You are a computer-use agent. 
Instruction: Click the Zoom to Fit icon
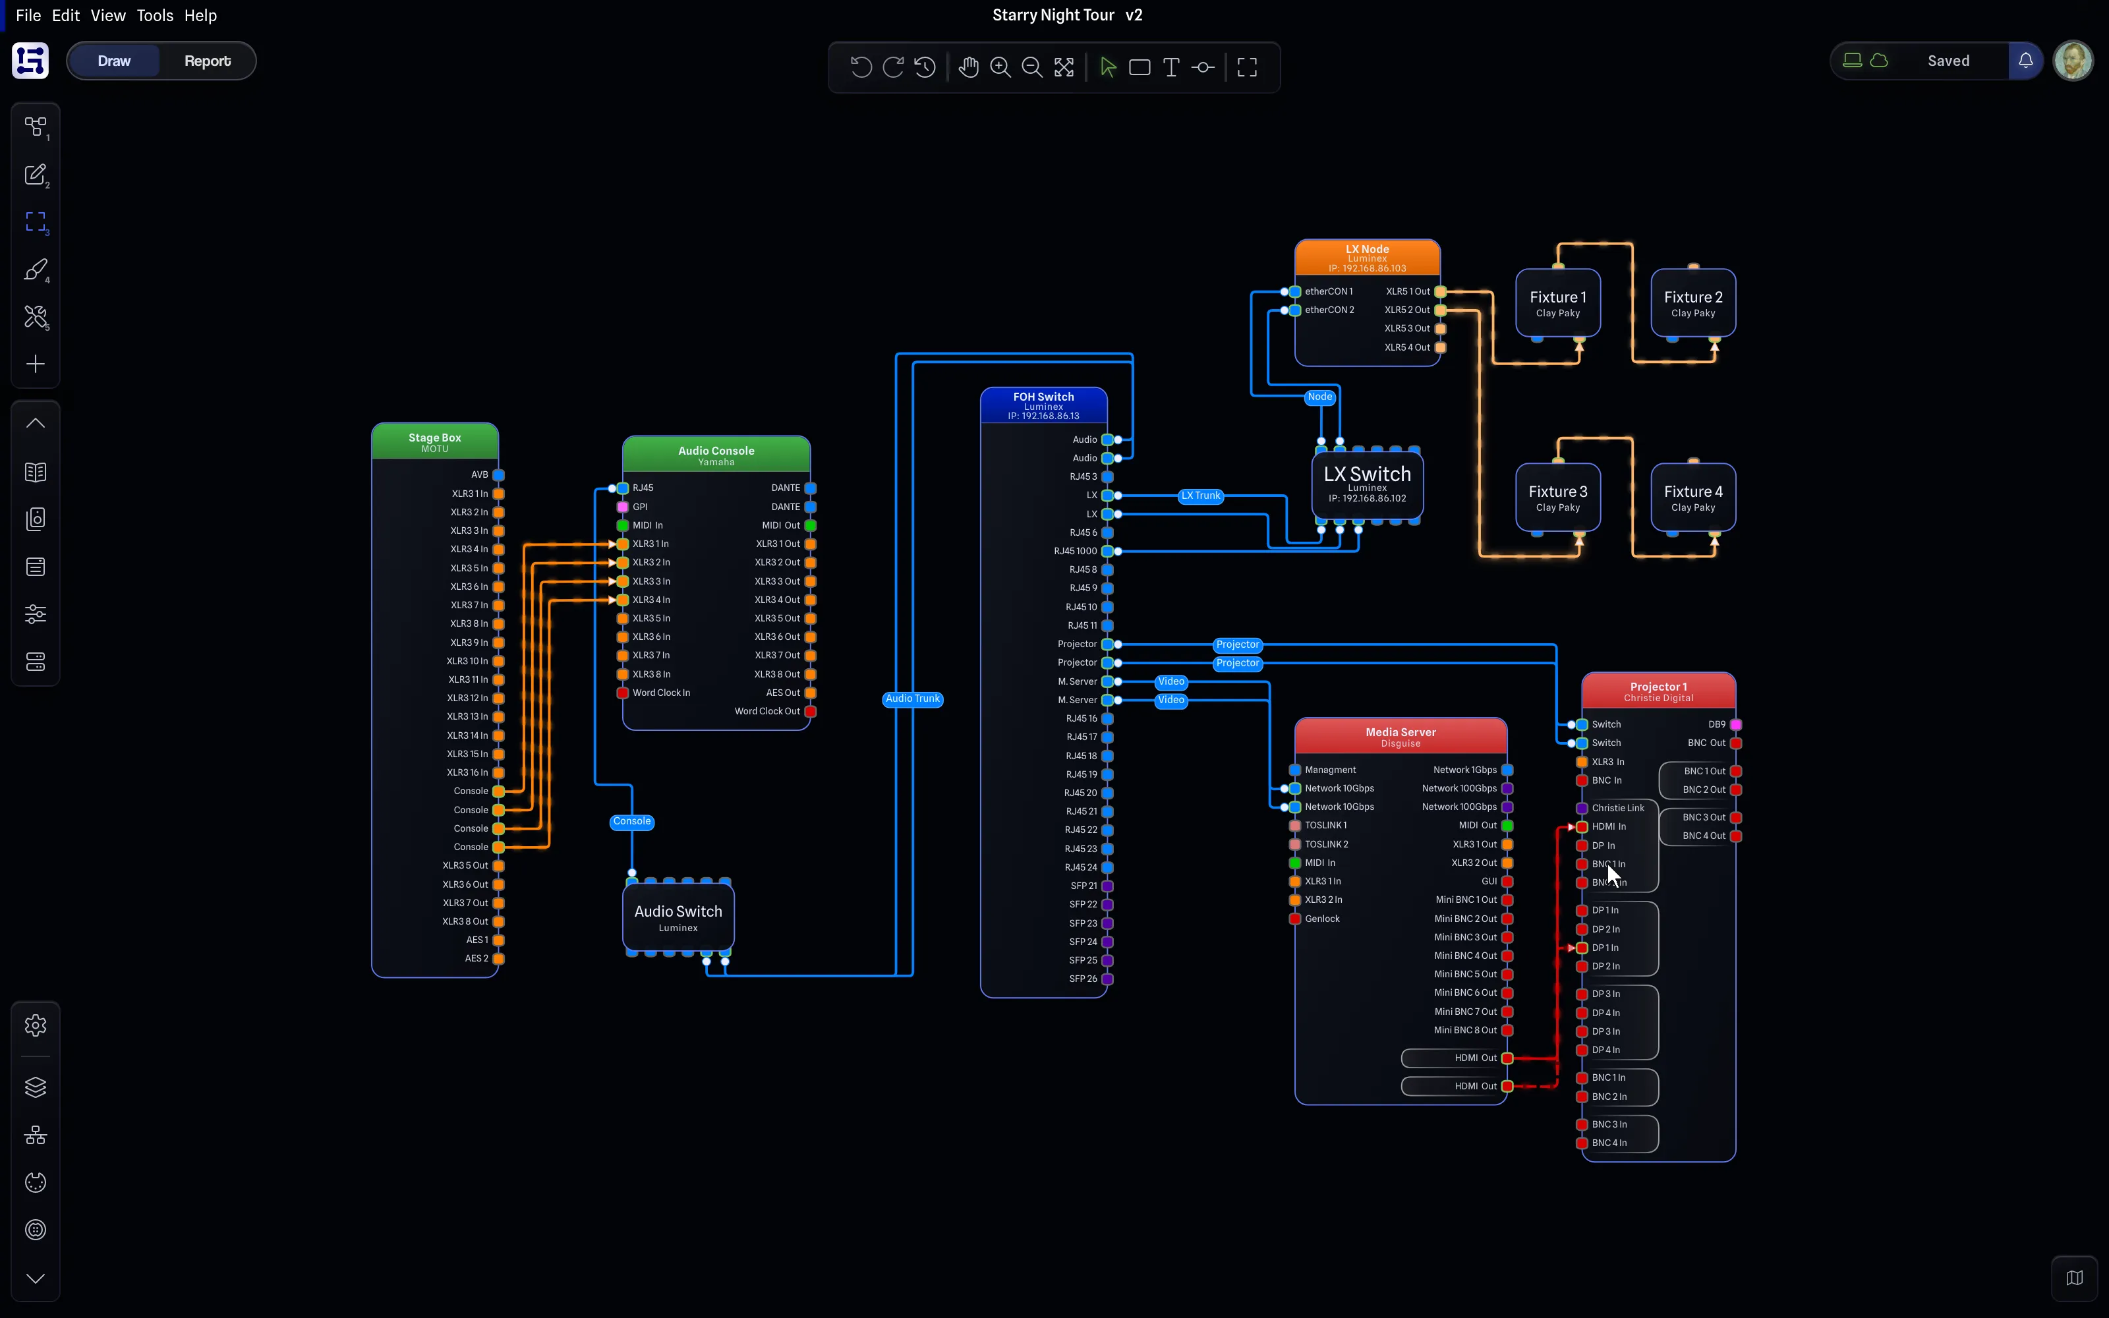(1064, 67)
